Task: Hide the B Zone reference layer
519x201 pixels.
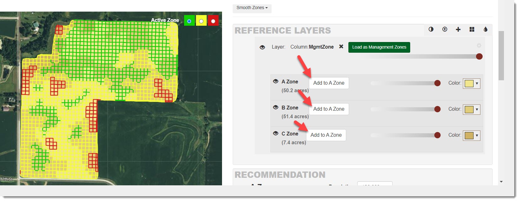Action: [276, 107]
